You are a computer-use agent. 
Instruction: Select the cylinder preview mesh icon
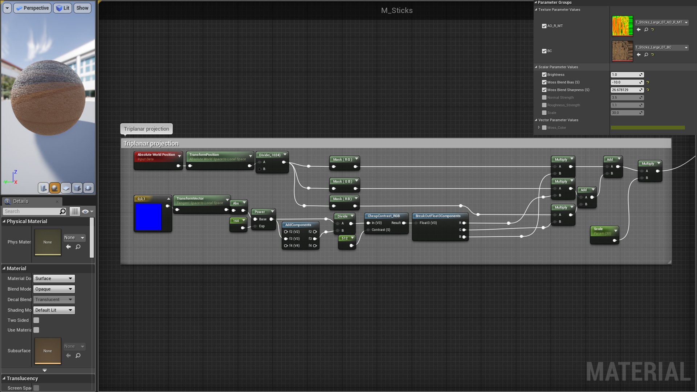pos(43,188)
